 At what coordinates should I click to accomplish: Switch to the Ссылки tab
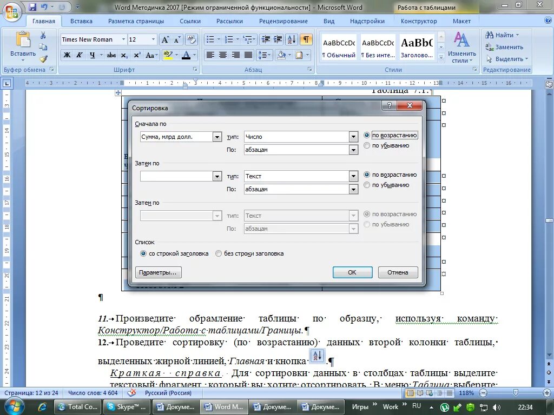click(190, 21)
